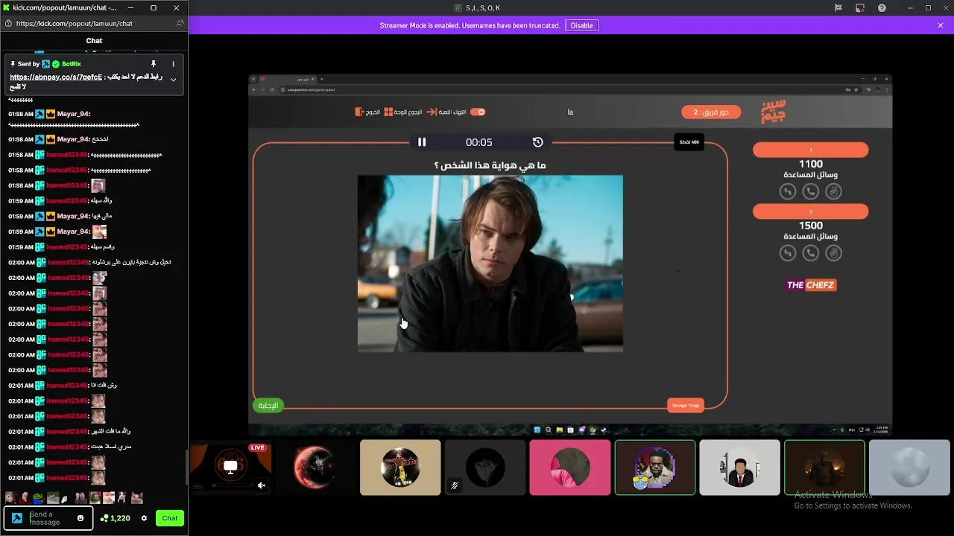Unpin the pinned BotRix message
Viewport: 954px width, 536px height.
154,64
